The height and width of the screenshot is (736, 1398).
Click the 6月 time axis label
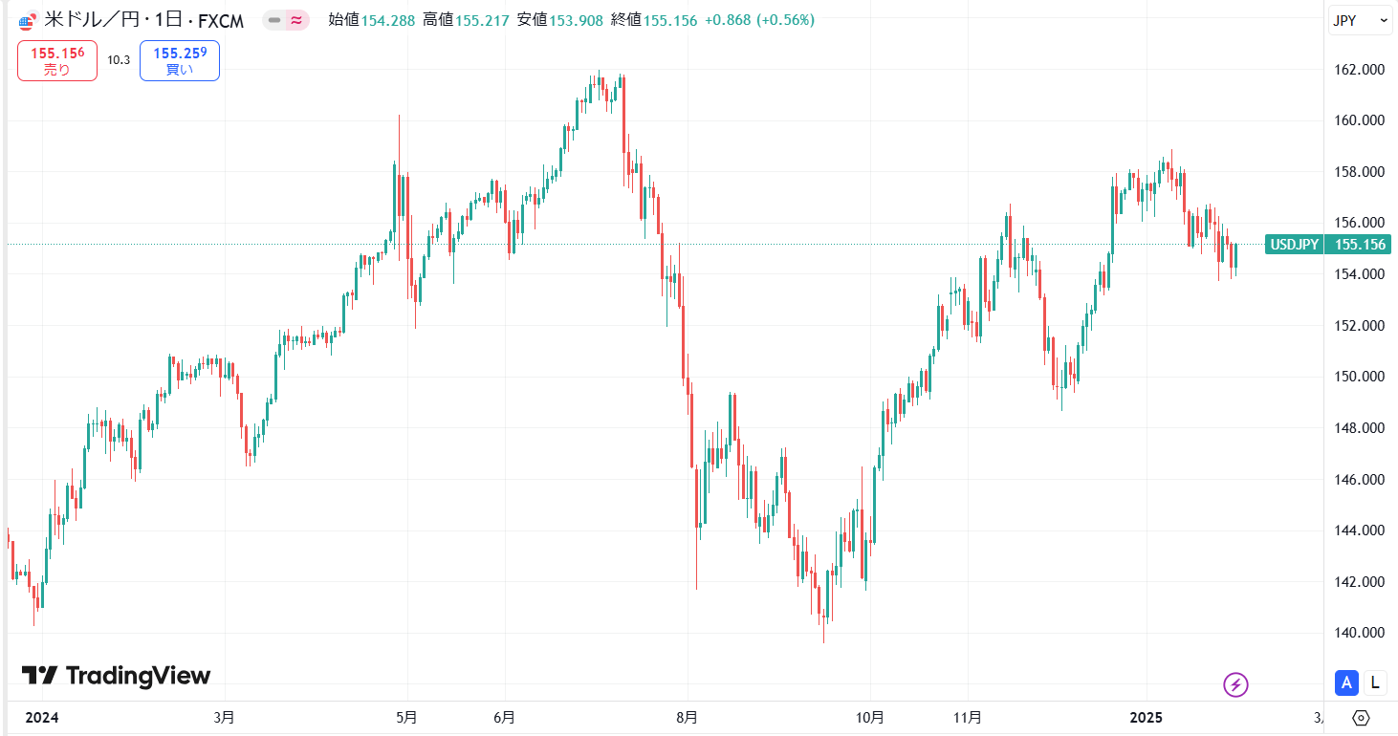pyautogui.click(x=505, y=717)
